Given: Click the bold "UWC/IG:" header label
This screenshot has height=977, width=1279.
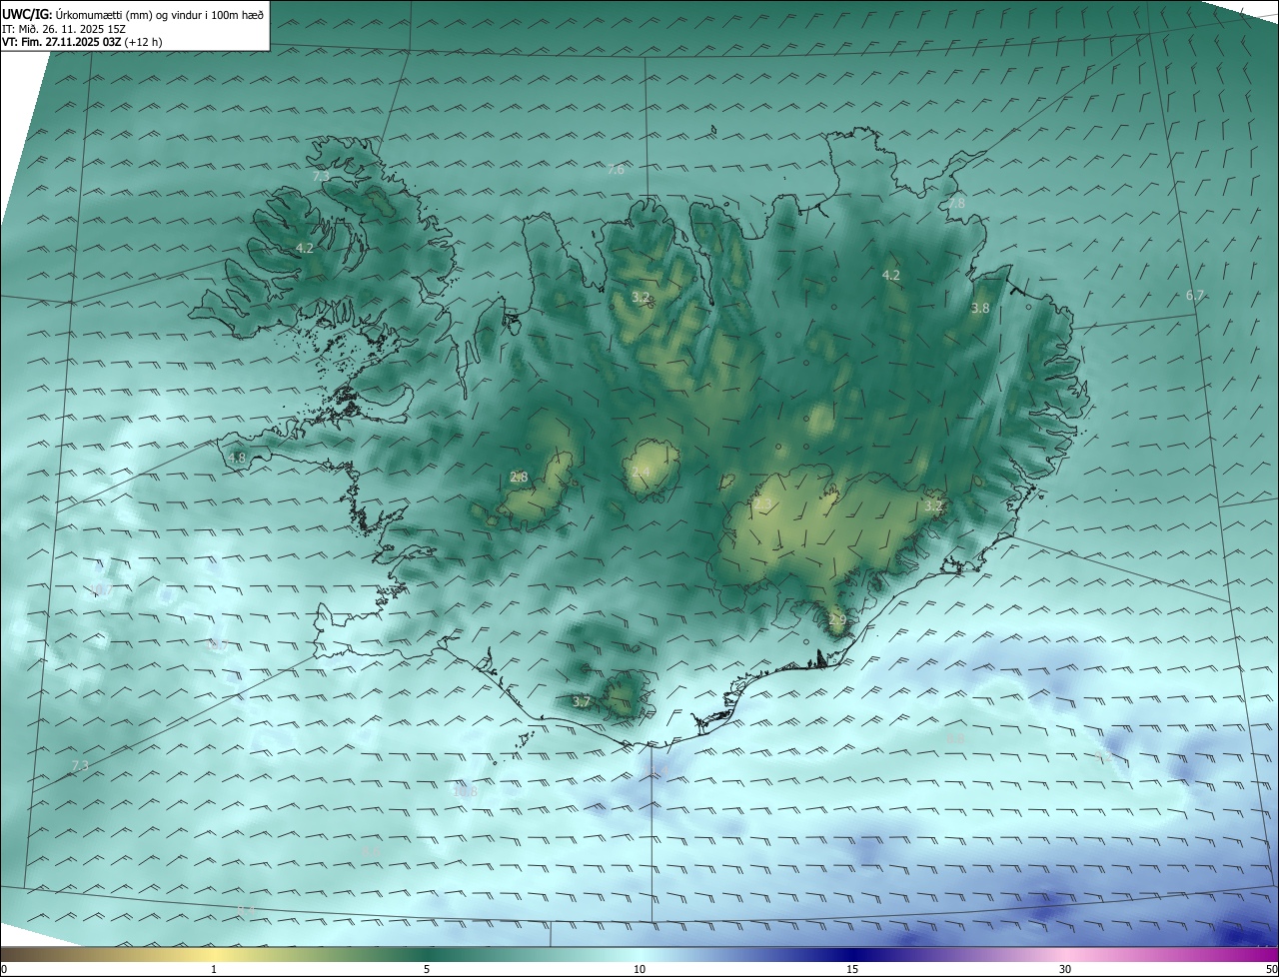Looking at the screenshot, I should (x=27, y=14).
